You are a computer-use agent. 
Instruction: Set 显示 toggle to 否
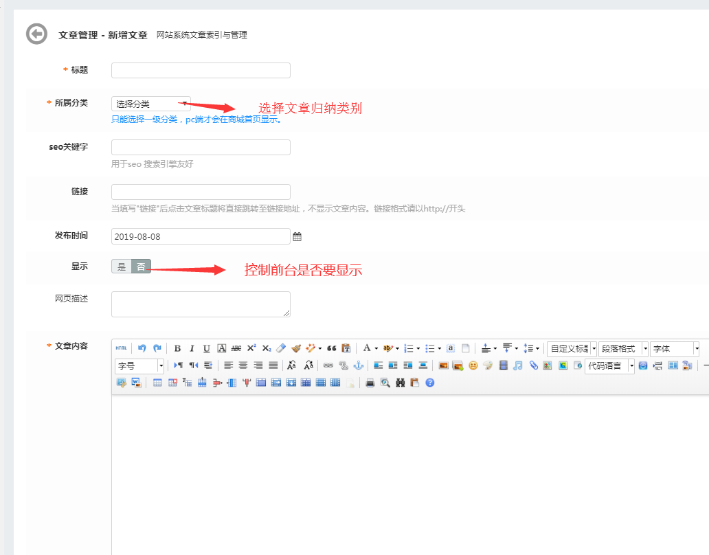point(141,267)
